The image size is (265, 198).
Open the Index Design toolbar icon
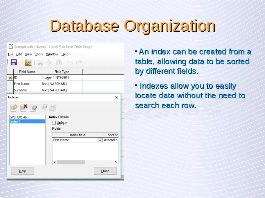(x=28, y=62)
